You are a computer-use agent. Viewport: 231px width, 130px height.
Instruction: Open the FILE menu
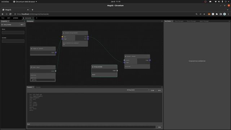3,18
